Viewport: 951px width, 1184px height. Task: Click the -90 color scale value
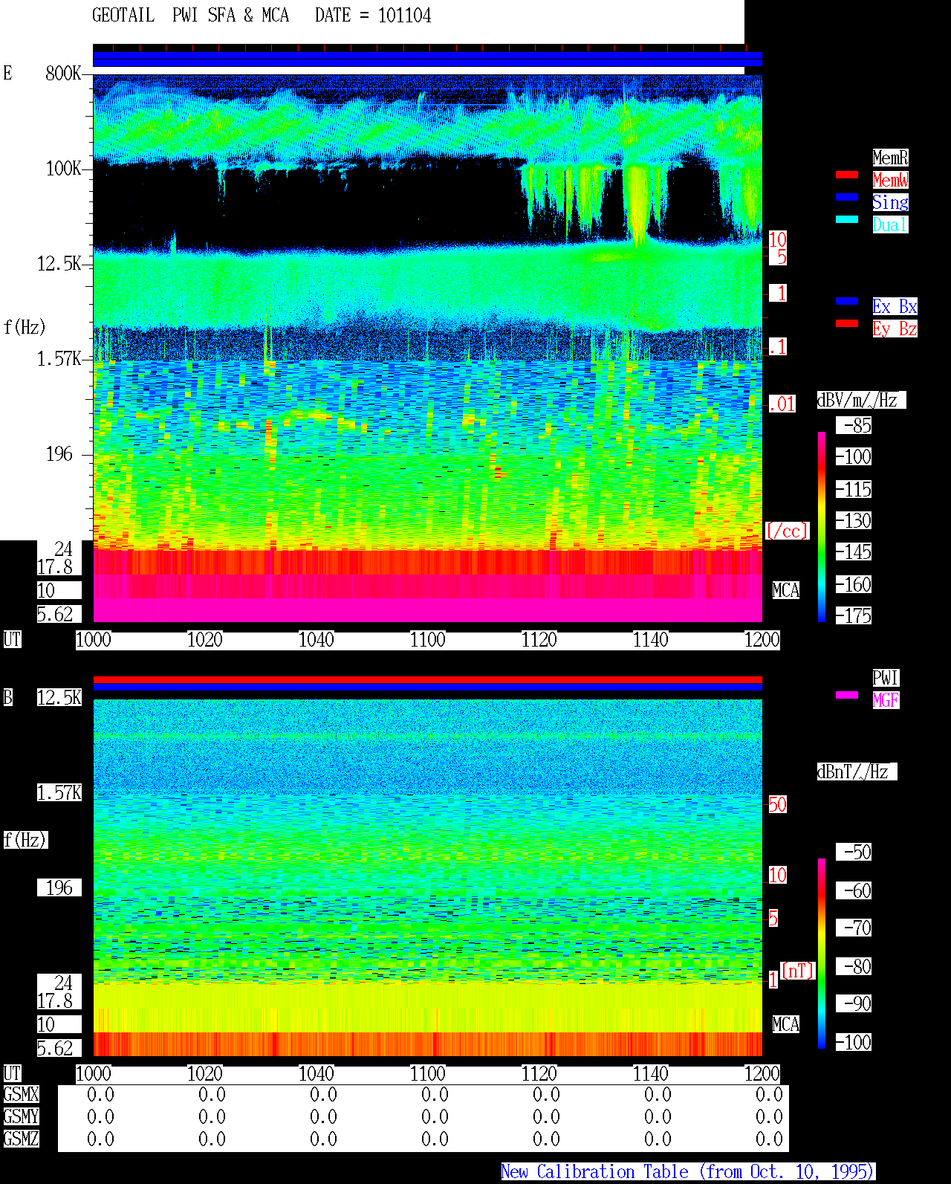coord(854,1003)
